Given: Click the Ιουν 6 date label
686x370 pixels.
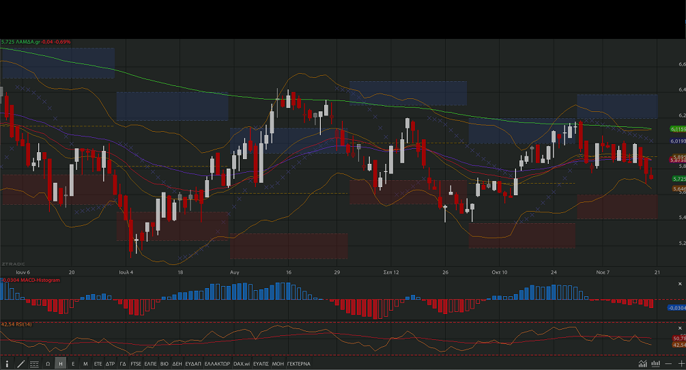Looking at the screenshot, I should pos(23,272).
